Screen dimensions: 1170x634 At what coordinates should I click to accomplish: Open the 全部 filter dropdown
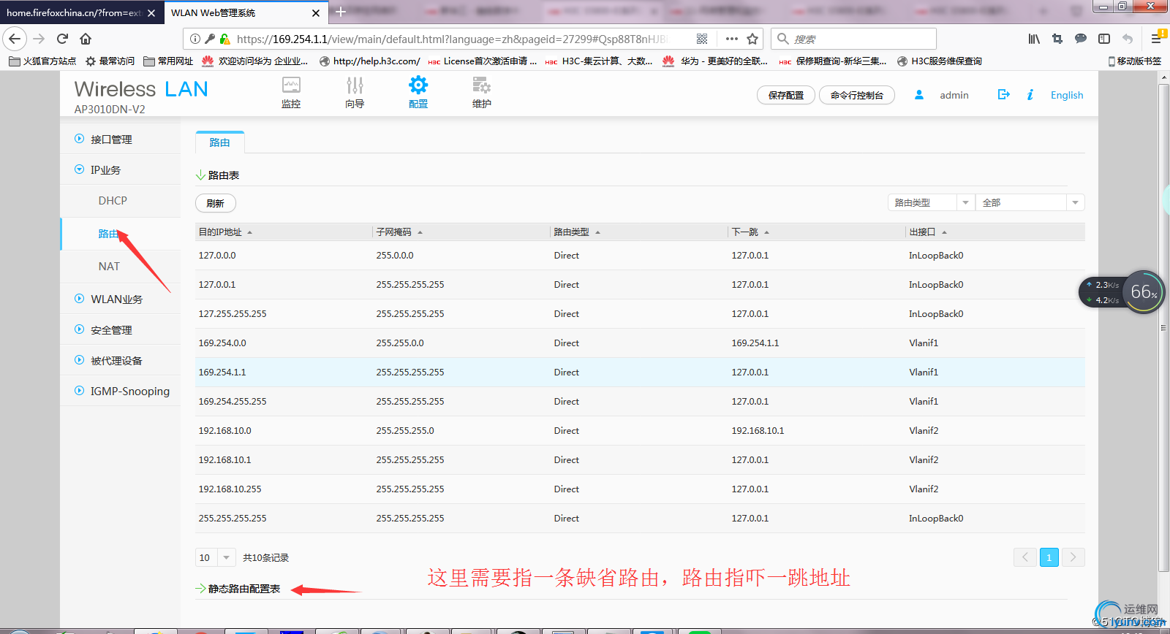click(1030, 202)
